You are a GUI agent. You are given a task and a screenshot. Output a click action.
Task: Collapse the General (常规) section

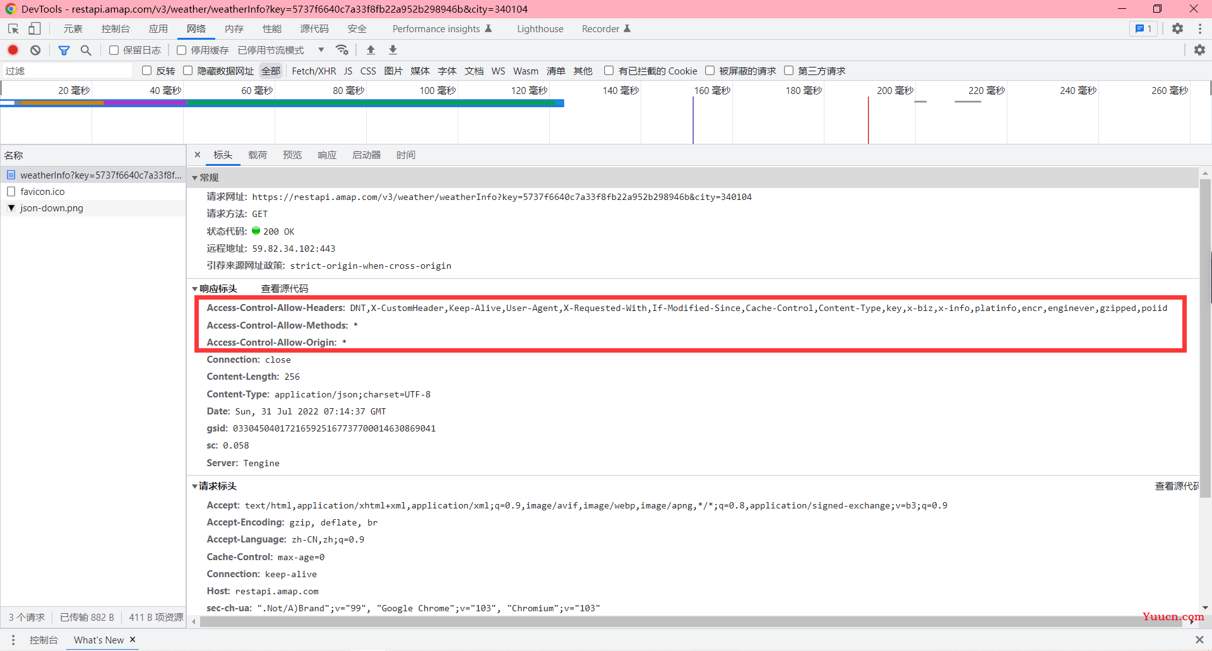(x=195, y=178)
